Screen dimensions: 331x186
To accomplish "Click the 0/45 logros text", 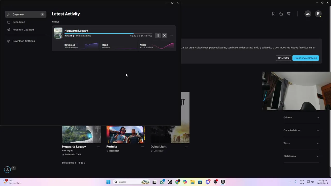I will [67, 151].
